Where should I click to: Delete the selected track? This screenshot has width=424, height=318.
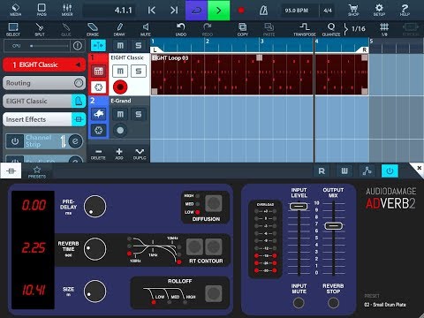(x=98, y=154)
